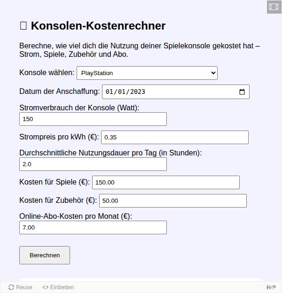Focus the Strompreis pro kWh field
The height and width of the screenshot is (293, 282).
pyautogui.click(x=175, y=137)
